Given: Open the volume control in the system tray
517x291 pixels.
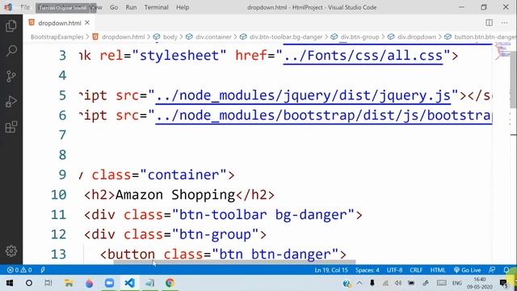Looking at the screenshot, I should pos(398,283).
